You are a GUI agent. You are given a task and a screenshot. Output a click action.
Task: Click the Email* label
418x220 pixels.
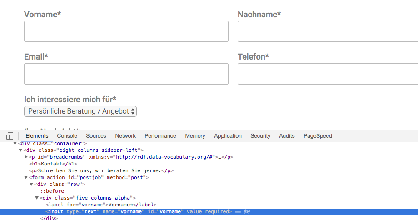point(36,56)
